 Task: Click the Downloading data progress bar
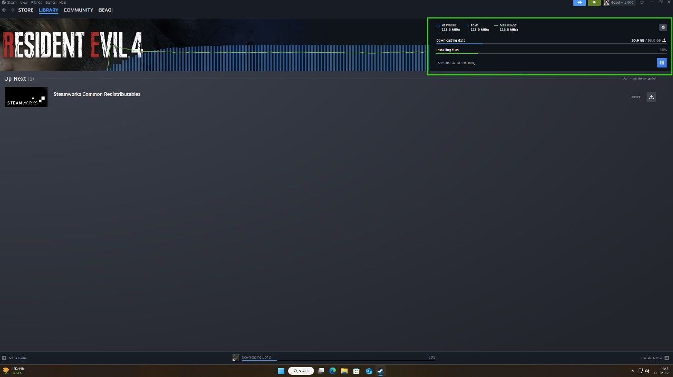click(x=551, y=44)
